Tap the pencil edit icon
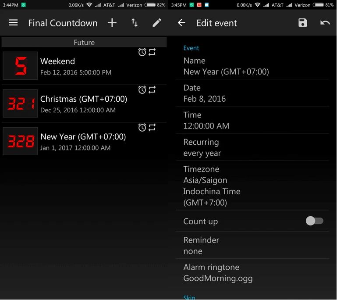The width and height of the screenshot is (337, 300). (157, 22)
